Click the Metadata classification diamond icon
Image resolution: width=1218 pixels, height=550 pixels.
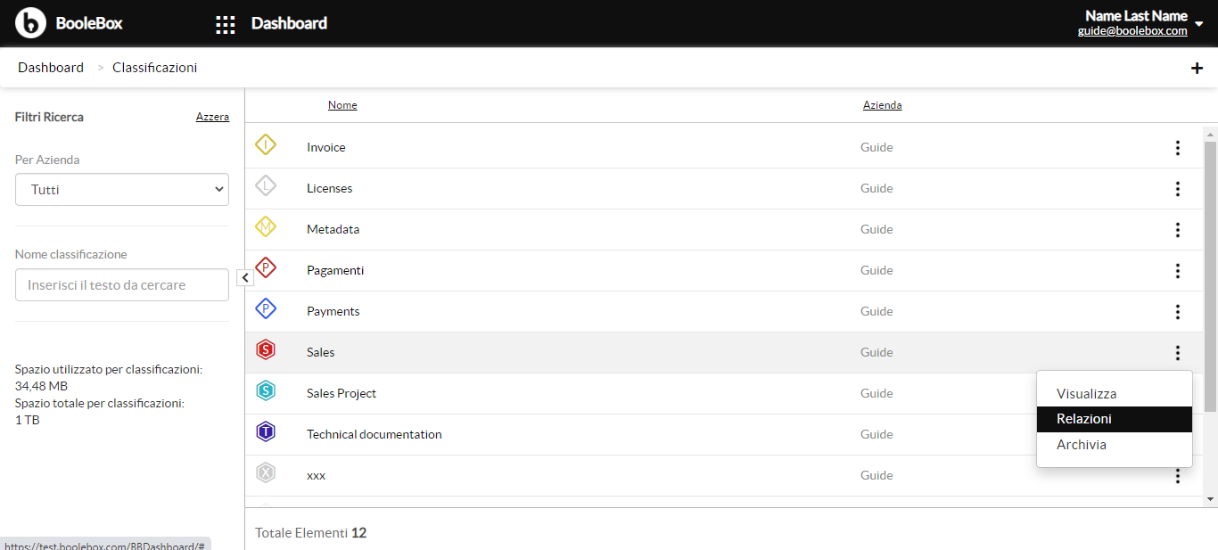tap(266, 226)
